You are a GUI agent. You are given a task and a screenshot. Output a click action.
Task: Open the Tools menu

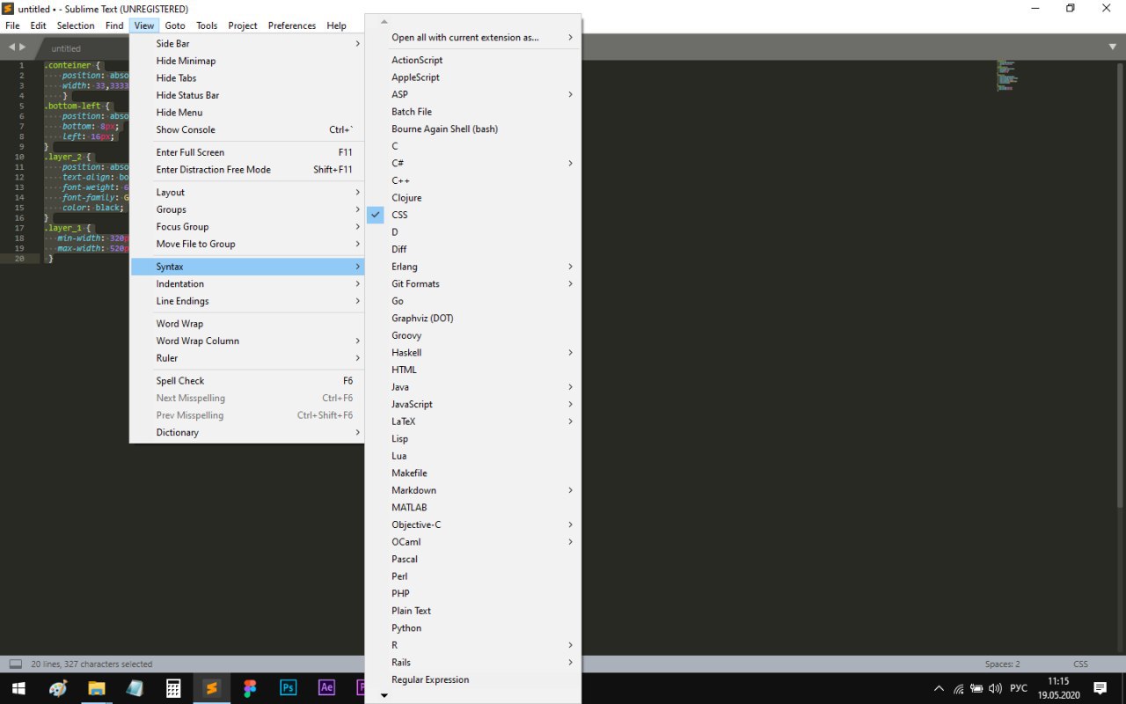pos(207,26)
